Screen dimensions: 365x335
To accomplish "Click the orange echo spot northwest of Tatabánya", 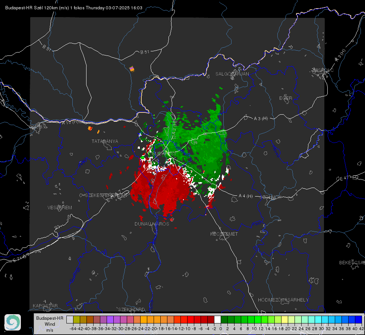I will click(90, 128).
